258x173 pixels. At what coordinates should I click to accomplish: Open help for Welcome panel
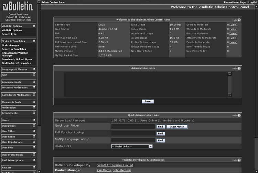click(239, 20)
